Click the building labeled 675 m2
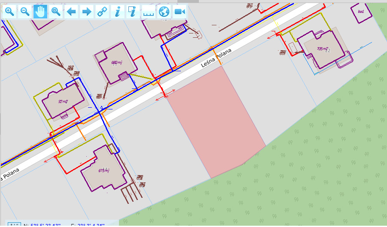387x227 pixels. (102, 170)
